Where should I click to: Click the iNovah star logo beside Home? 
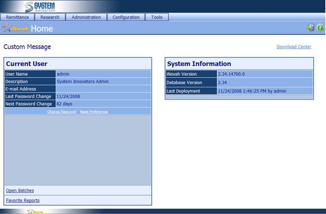[x=16, y=29]
